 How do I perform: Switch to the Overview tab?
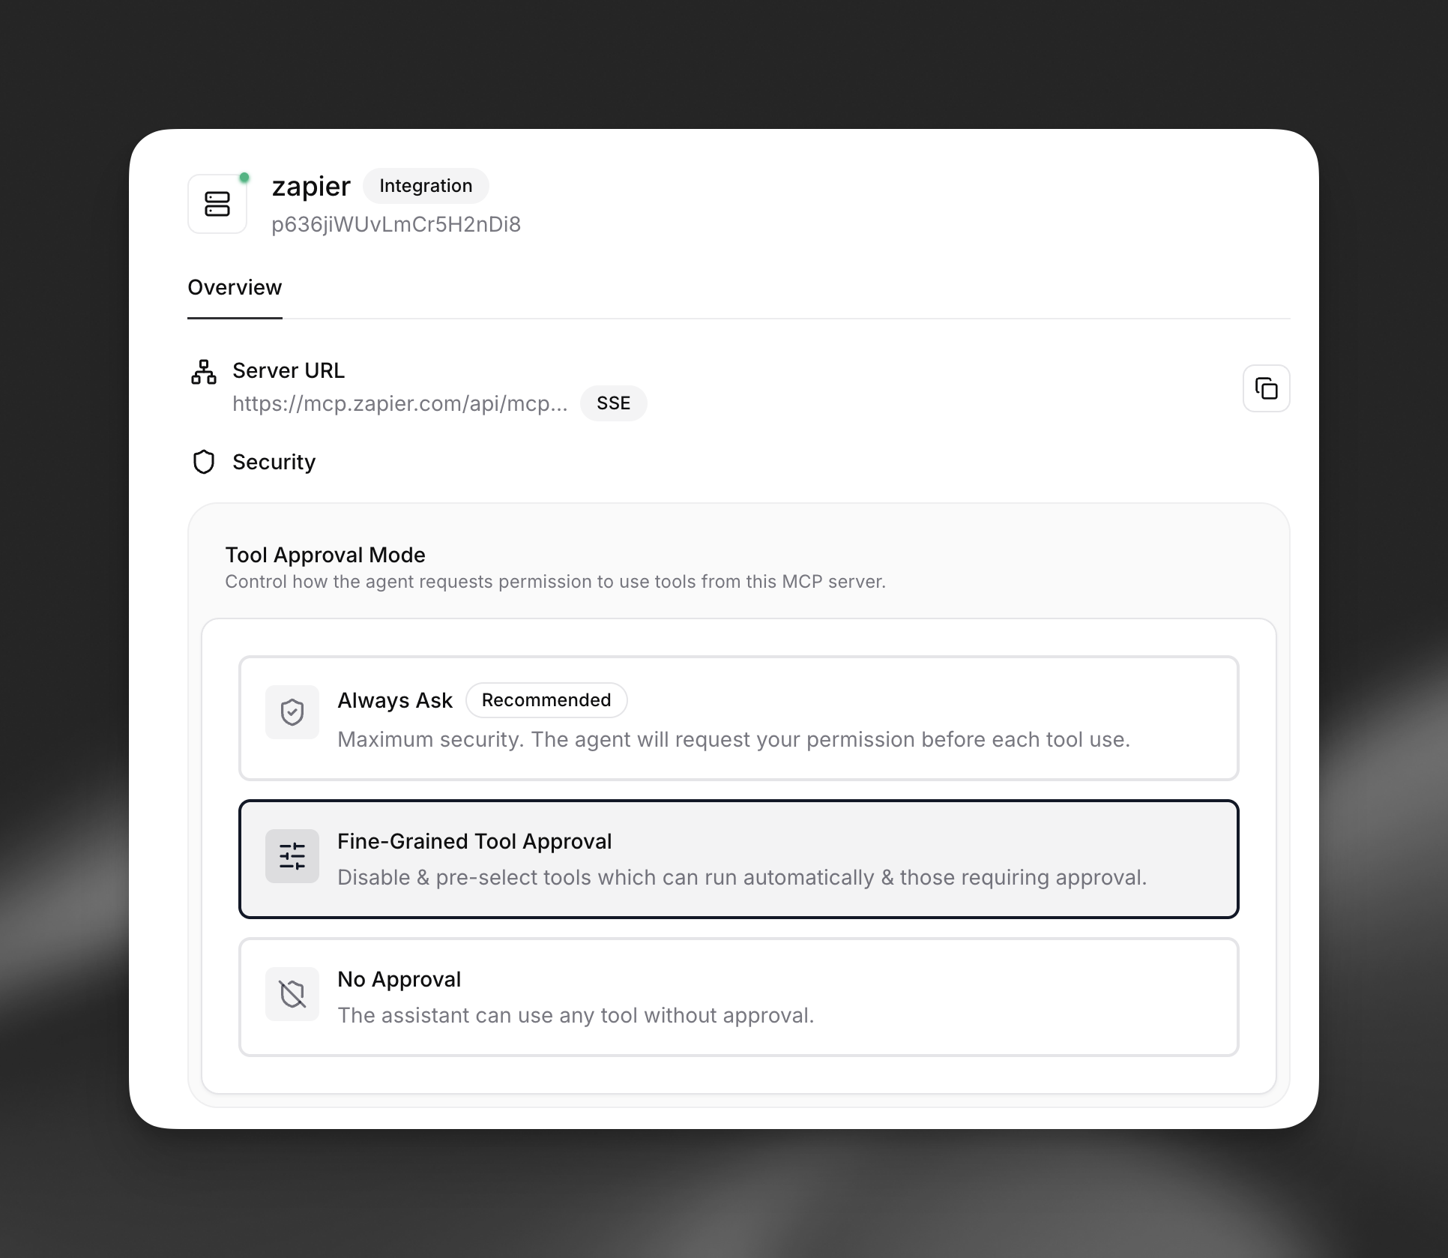click(x=235, y=287)
